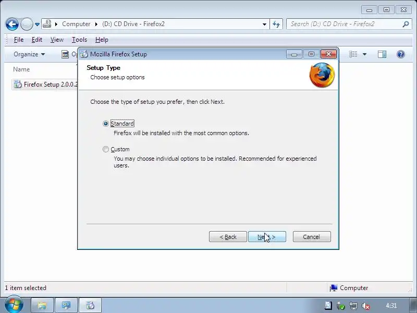Click the muted volume tray icon
Screen dimensions: 417x313
[x=366, y=306]
